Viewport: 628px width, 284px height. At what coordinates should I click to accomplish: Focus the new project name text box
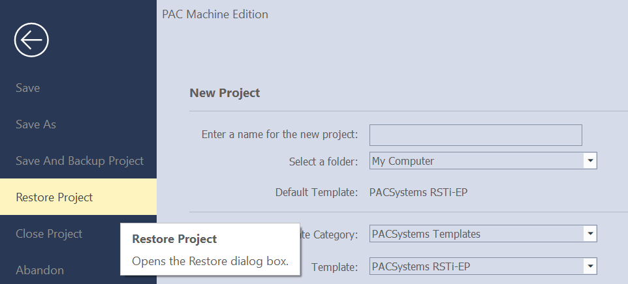click(x=475, y=135)
